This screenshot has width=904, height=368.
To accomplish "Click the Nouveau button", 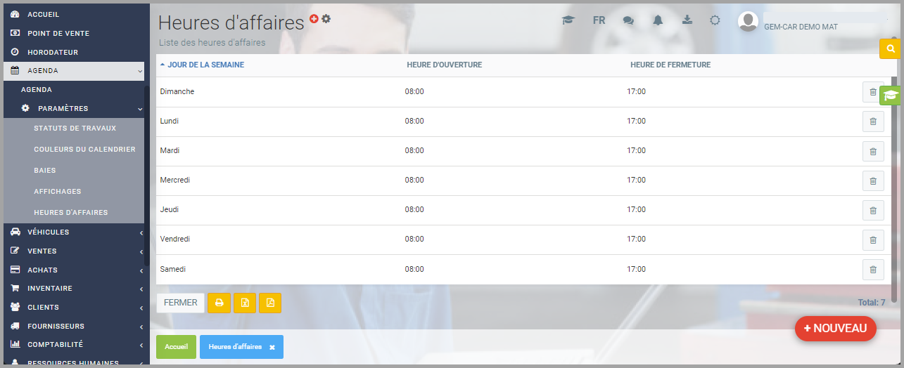I will point(836,329).
